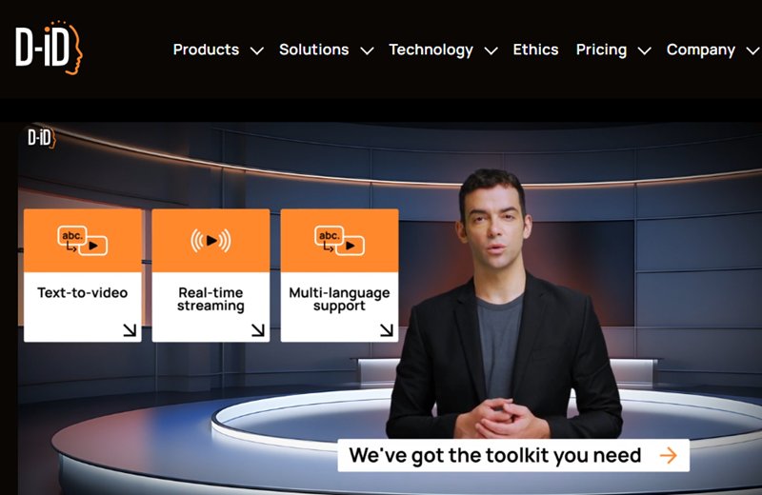This screenshot has width=762, height=495.
Task: Click the arrow on Text-to-video card
Action: point(130,330)
